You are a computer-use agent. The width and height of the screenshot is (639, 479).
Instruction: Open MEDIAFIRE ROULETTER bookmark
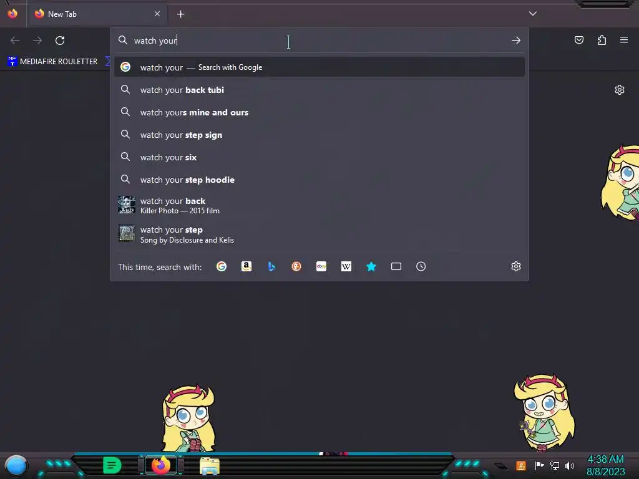click(52, 62)
